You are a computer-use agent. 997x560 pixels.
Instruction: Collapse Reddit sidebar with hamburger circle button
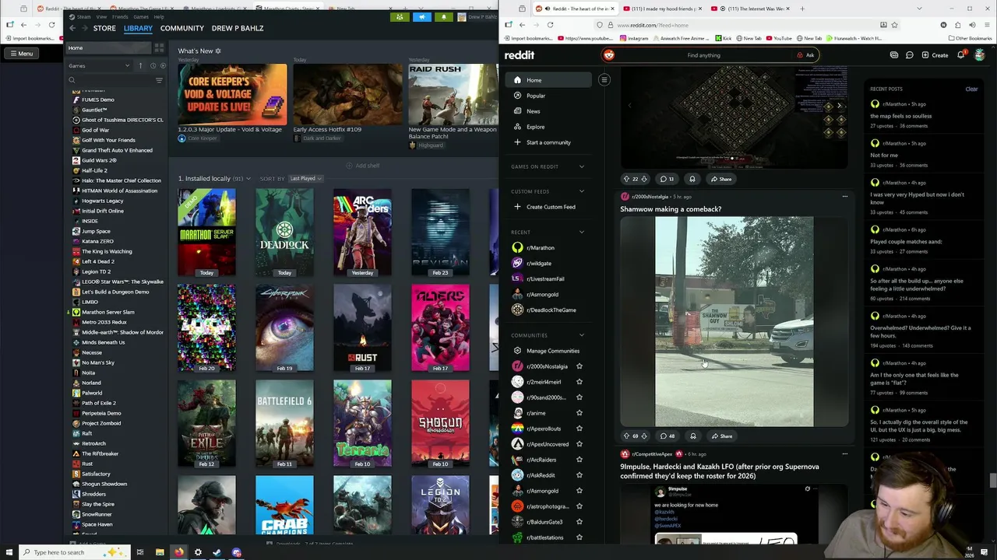604,79
